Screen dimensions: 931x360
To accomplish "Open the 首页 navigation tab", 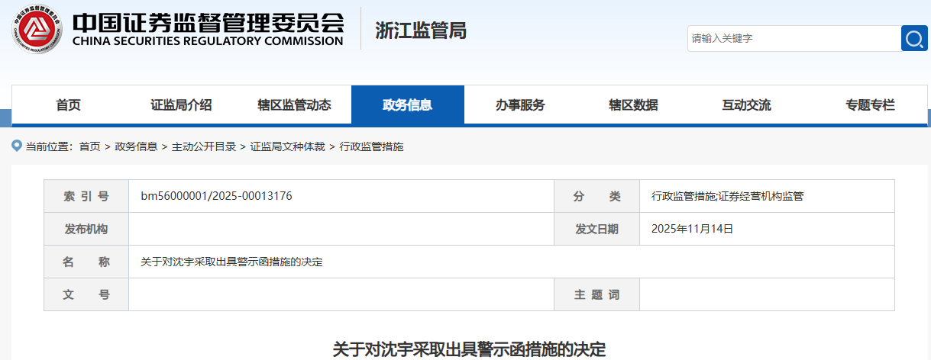I will click(x=68, y=105).
